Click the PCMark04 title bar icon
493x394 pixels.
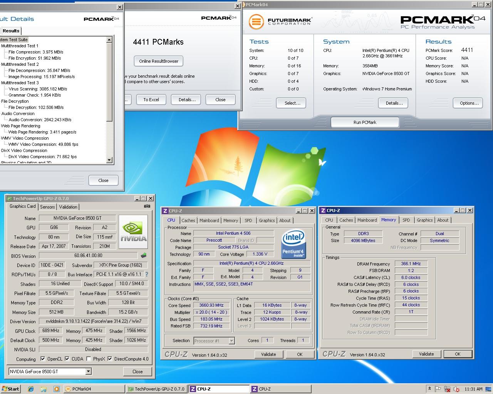(x=242, y=5)
